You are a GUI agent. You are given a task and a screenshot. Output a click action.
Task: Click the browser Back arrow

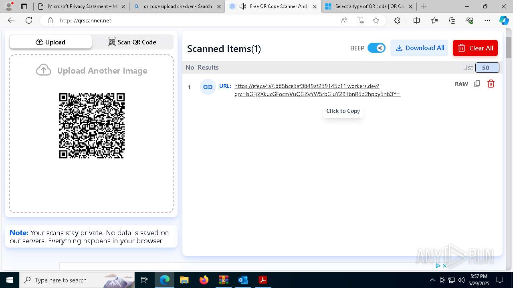(x=11, y=20)
